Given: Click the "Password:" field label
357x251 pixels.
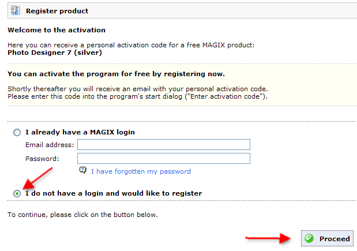Looking at the screenshot, I should tap(42, 158).
